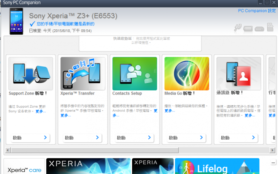
Task: Launch 通訊錄 with 啟動 button
Action: click(x=238, y=138)
